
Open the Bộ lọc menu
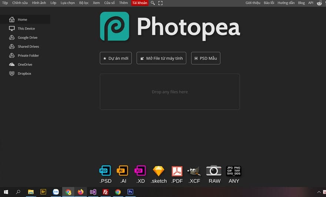(84, 3)
